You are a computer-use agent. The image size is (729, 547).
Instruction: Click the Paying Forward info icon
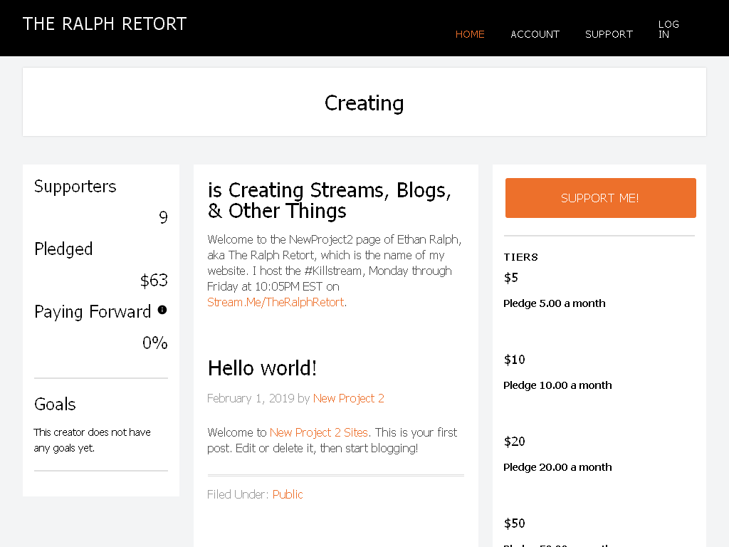[x=162, y=310]
